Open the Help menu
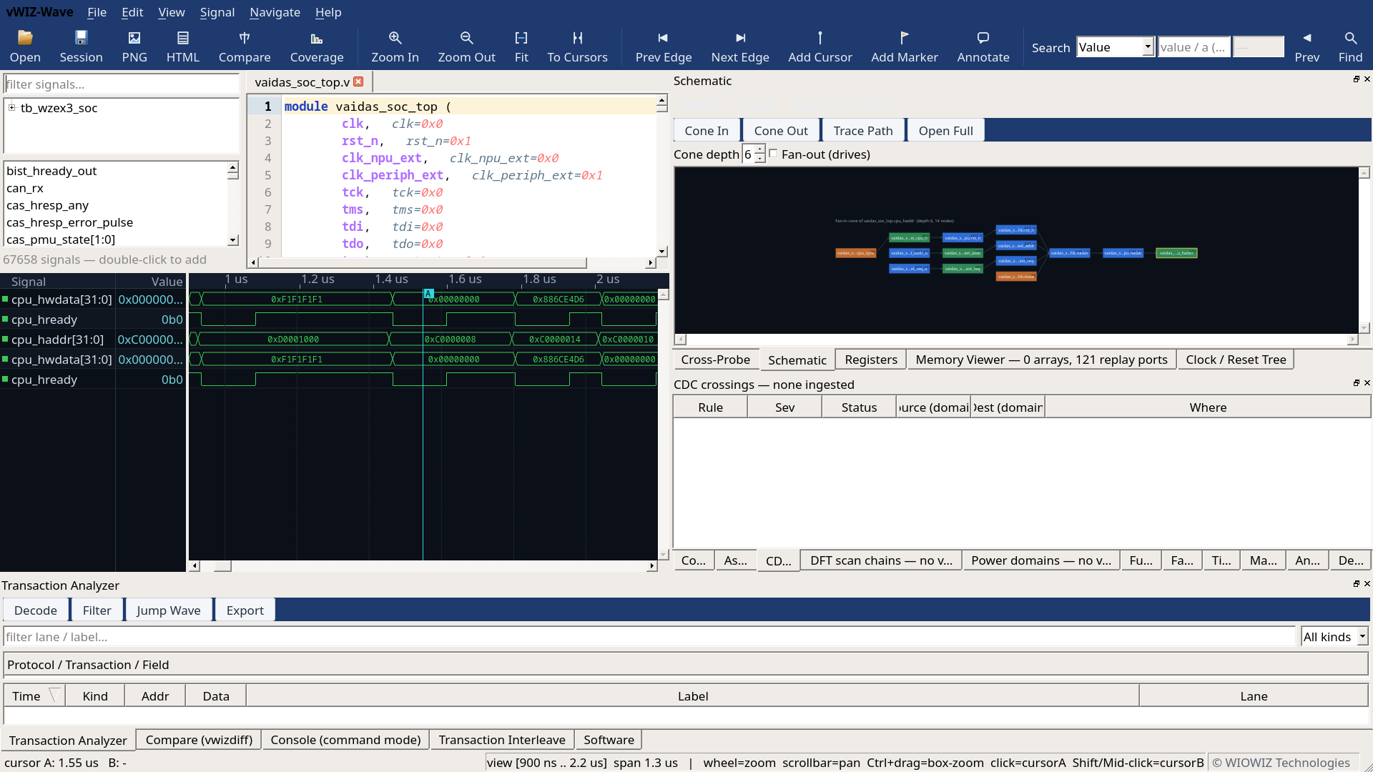This screenshot has height=772, width=1373. 328,12
